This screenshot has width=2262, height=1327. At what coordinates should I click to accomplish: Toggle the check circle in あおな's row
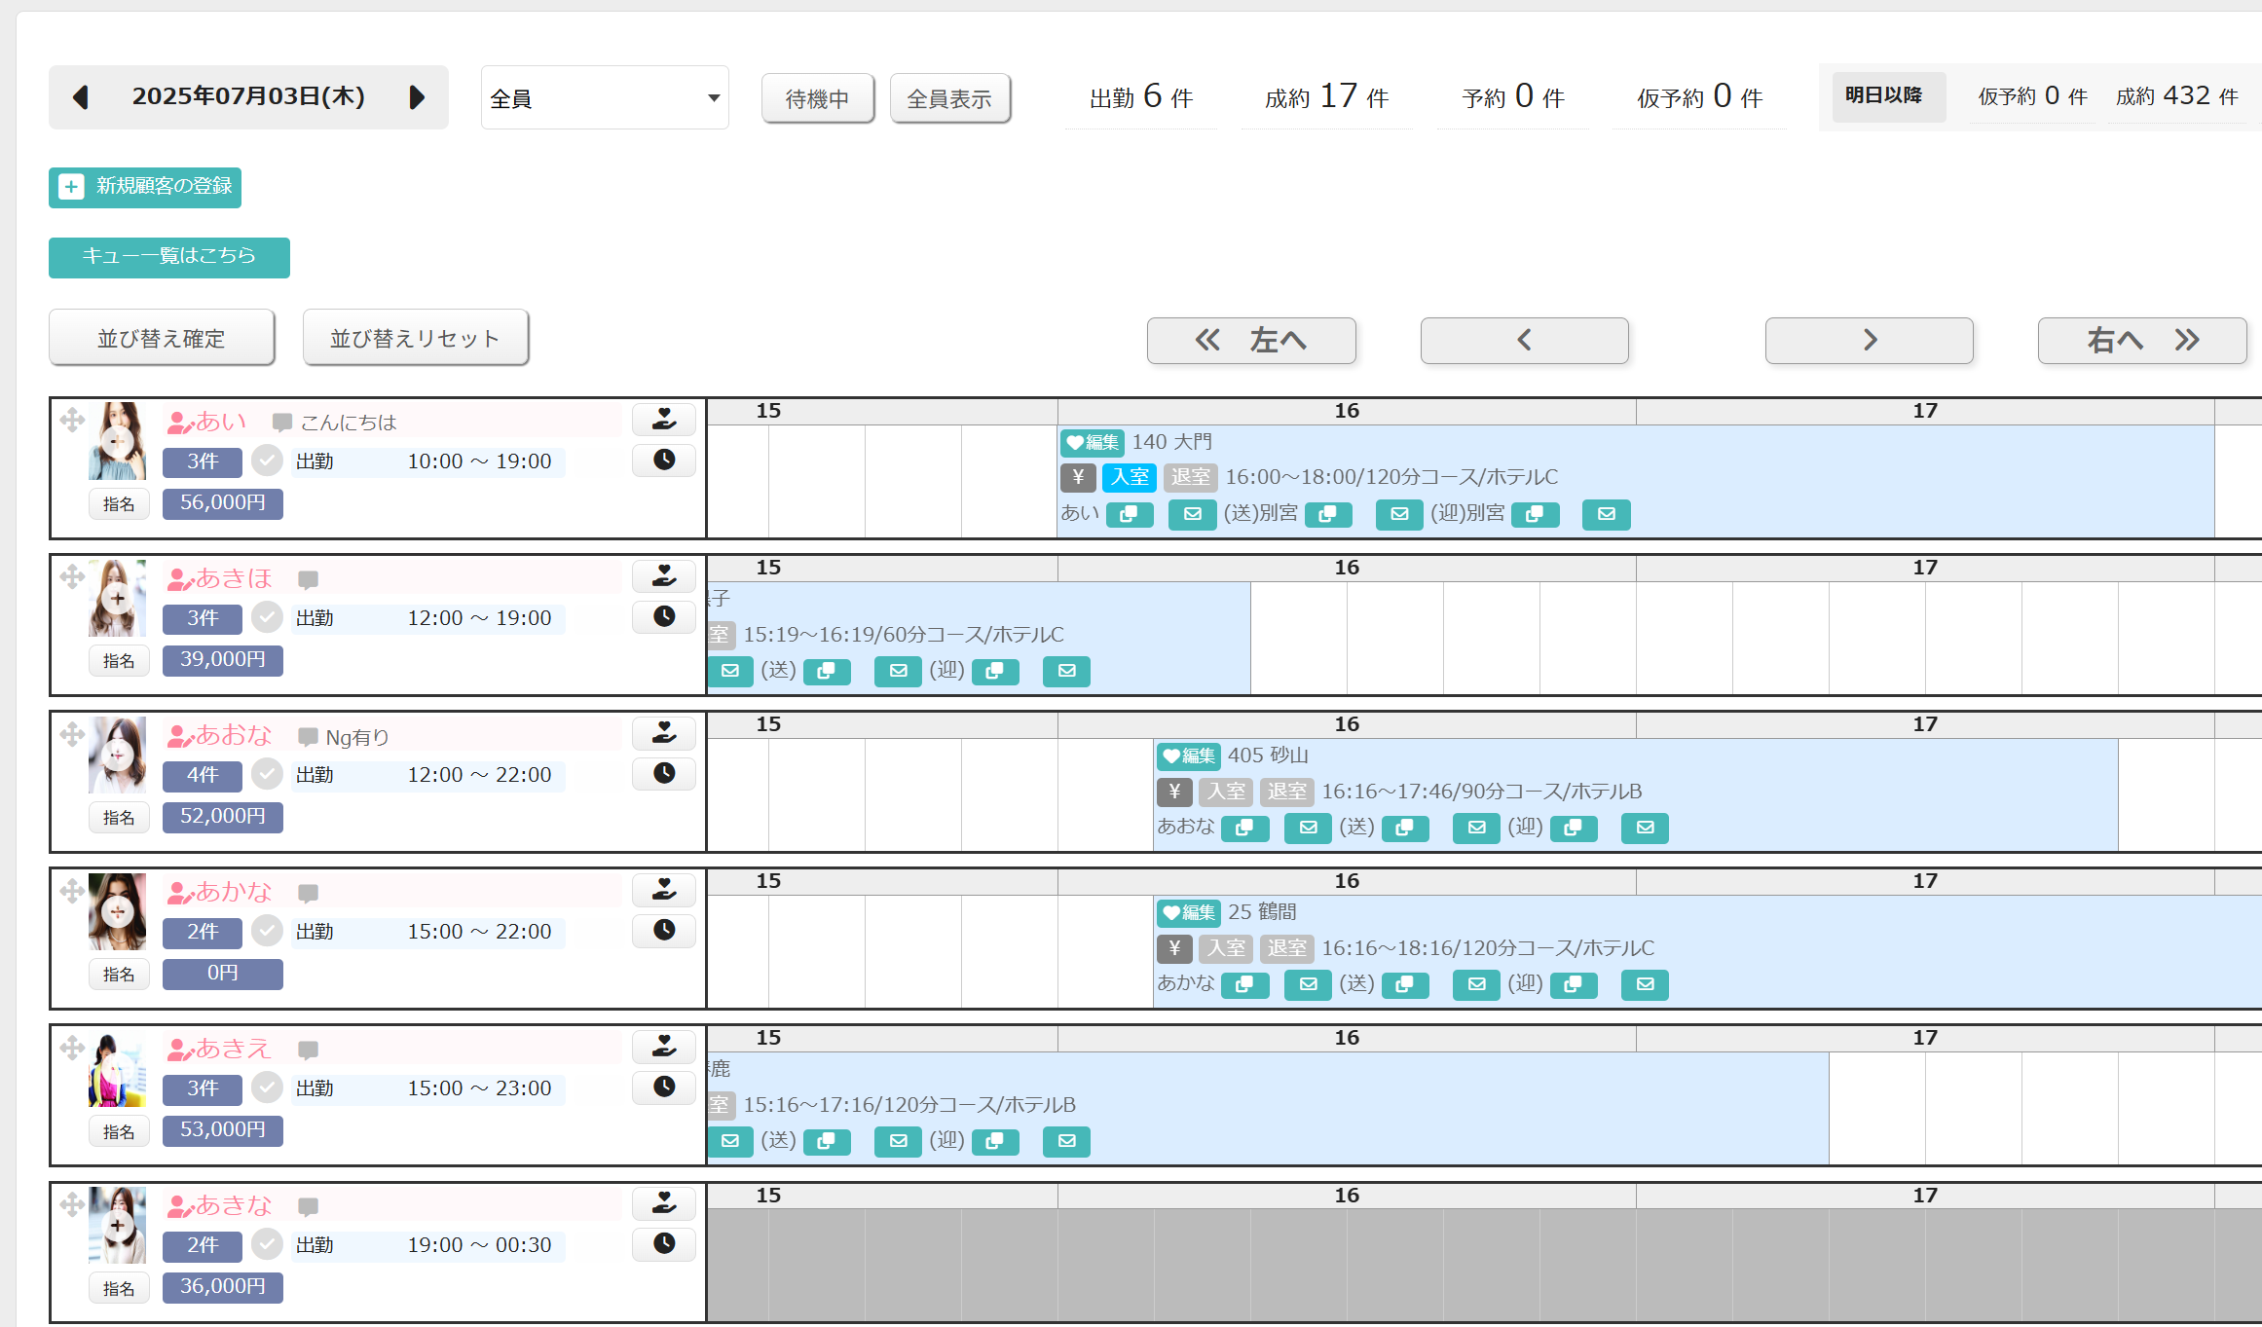(267, 774)
